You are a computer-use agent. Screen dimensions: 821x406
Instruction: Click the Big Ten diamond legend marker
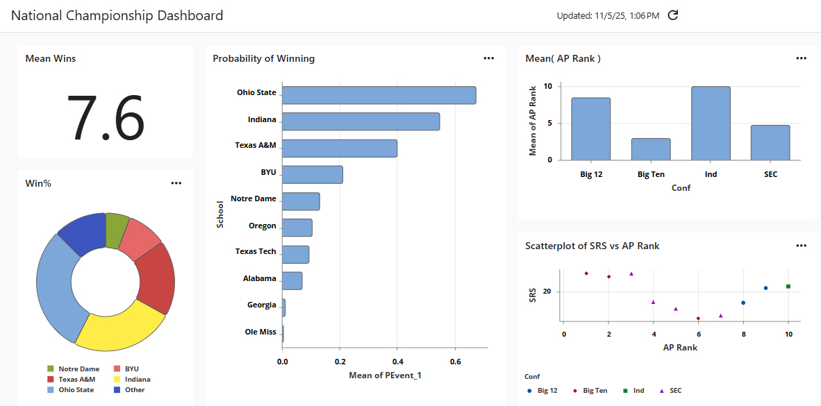[x=575, y=391]
